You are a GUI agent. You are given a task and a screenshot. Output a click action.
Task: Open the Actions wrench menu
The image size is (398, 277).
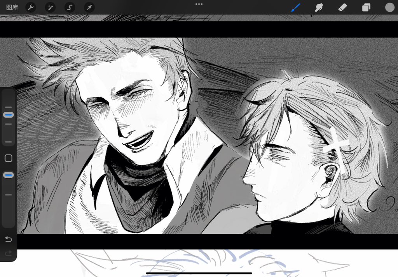31,7
